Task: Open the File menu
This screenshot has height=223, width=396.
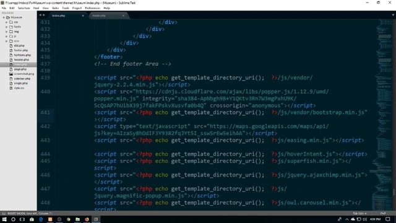Action: [x=4, y=8]
